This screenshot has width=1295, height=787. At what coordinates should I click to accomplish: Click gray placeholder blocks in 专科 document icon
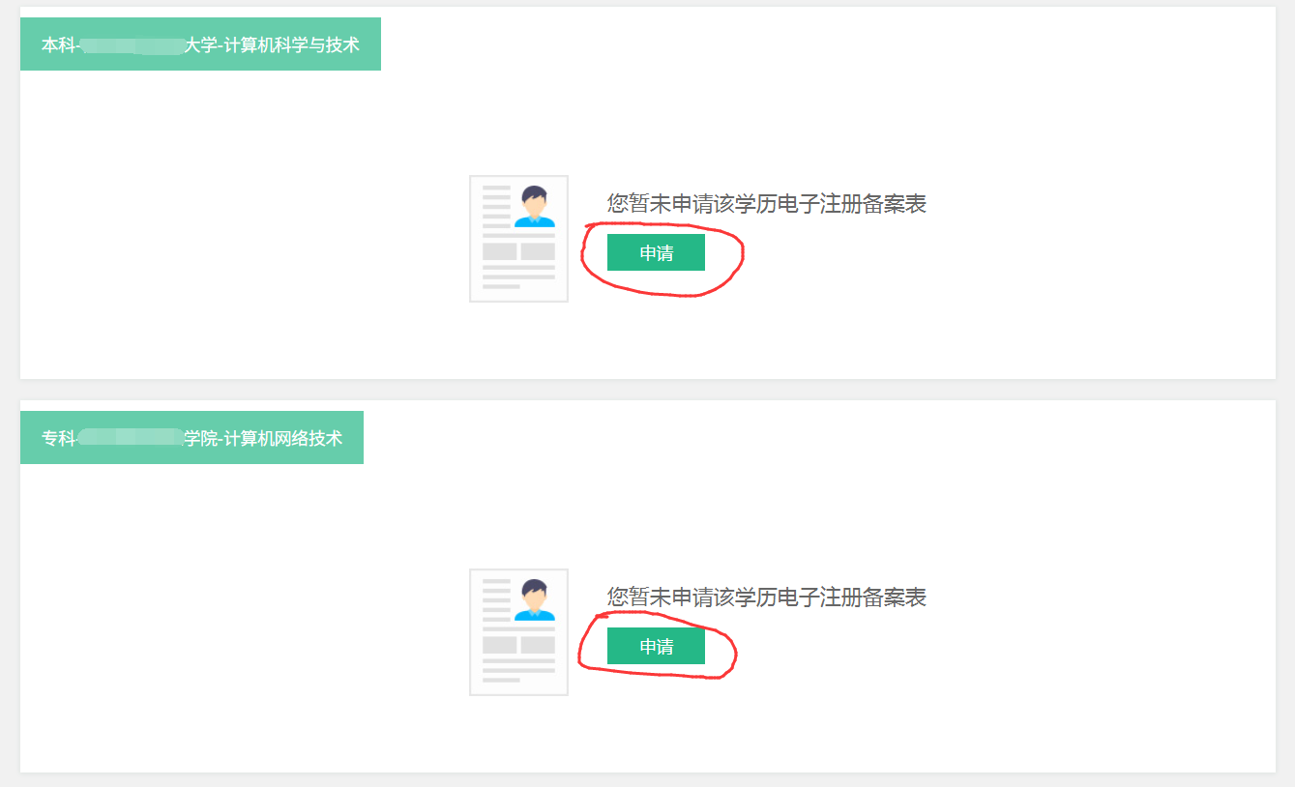point(519,645)
